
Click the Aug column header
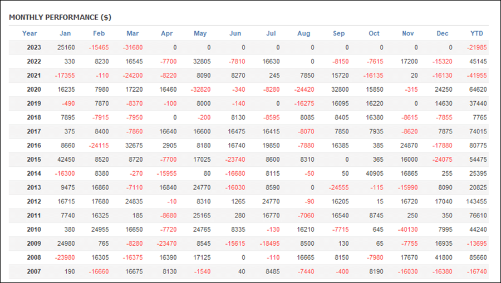pos(303,33)
